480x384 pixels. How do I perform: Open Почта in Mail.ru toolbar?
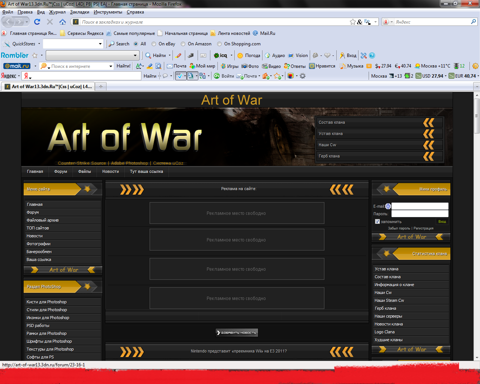click(x=177, y=66)
